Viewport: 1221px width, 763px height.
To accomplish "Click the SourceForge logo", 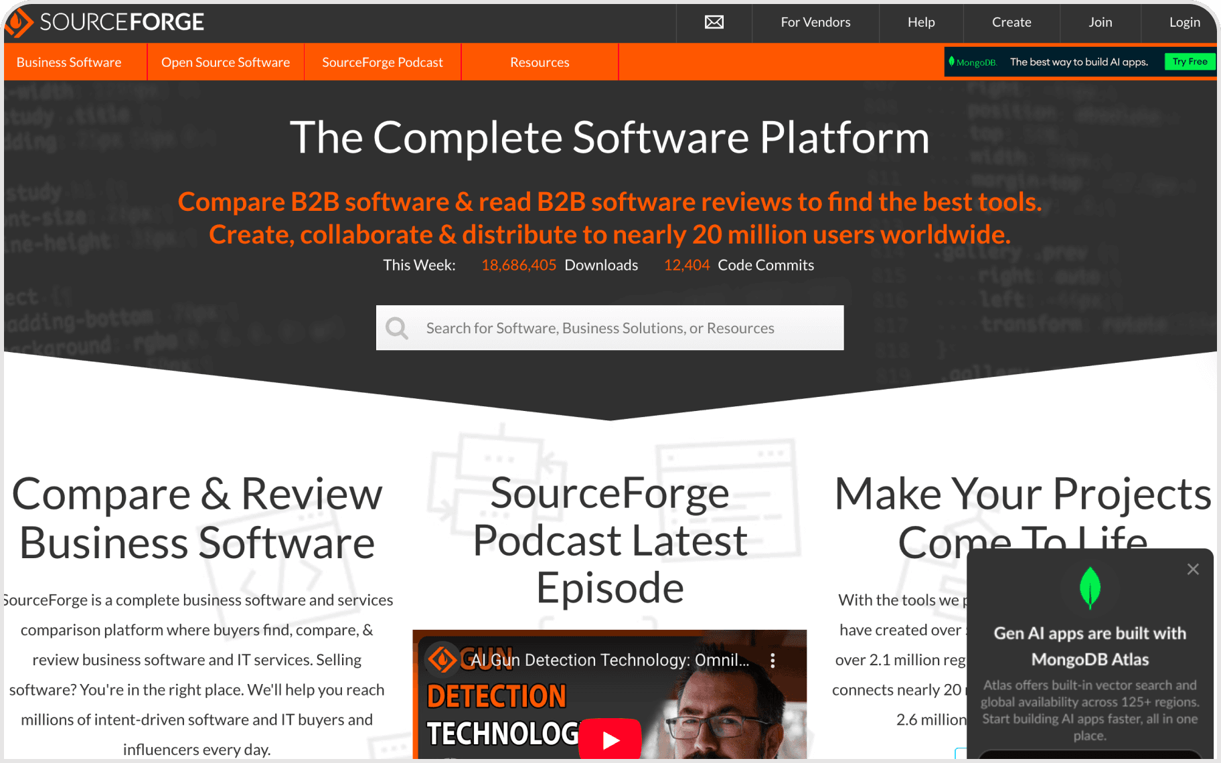I will click(x=104, y=22).
